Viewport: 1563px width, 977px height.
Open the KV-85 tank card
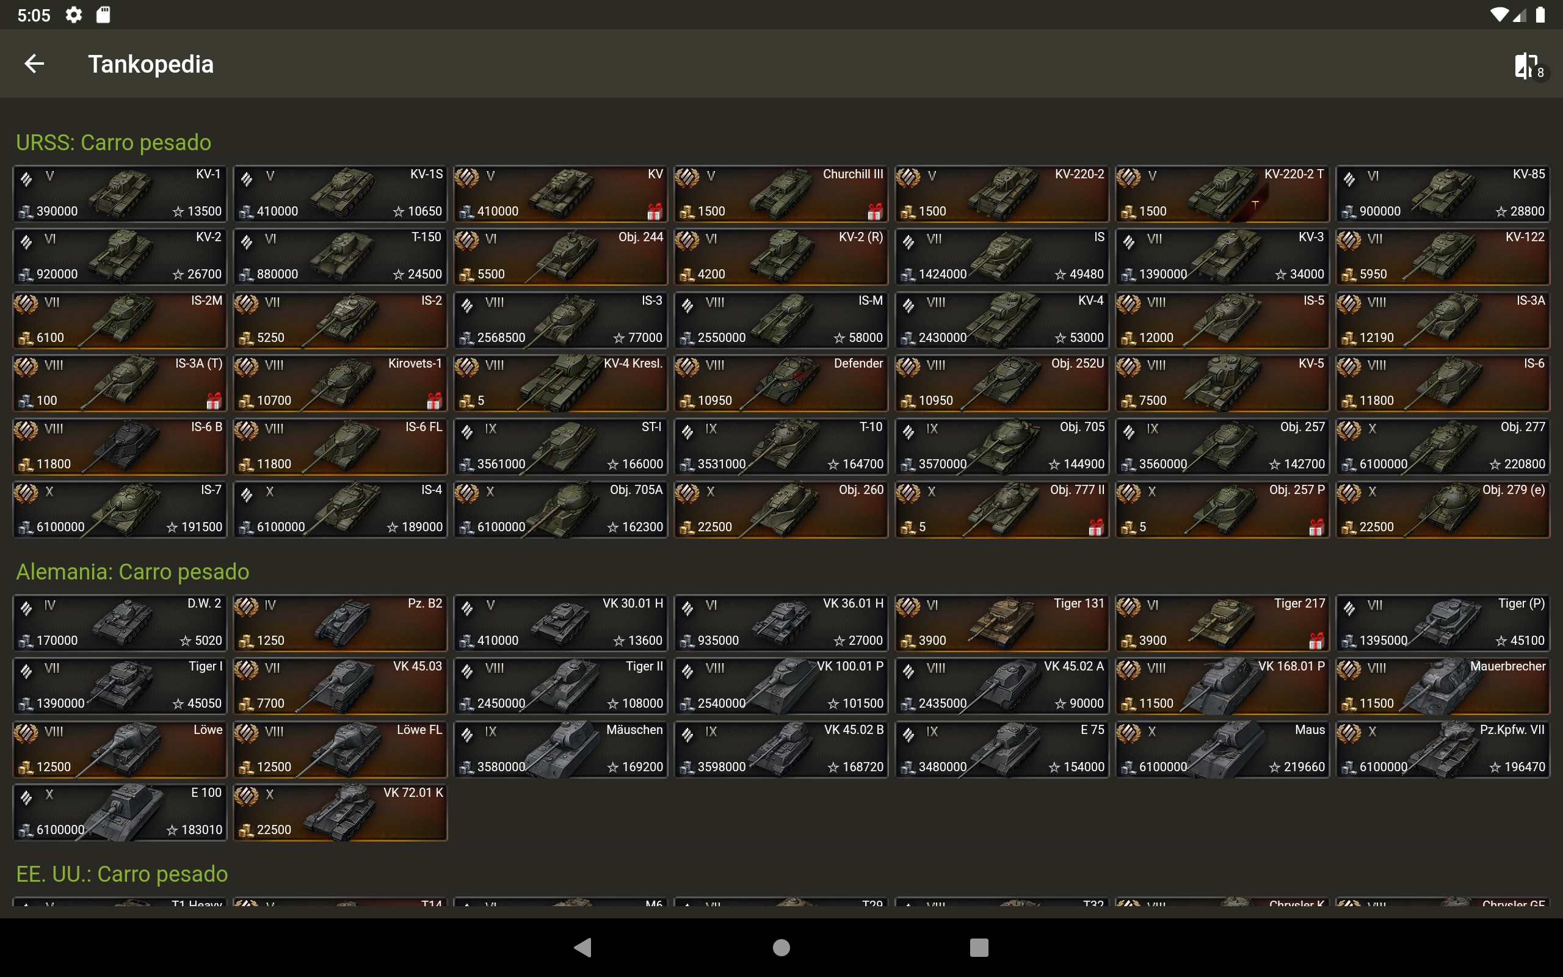(1443, 194)
